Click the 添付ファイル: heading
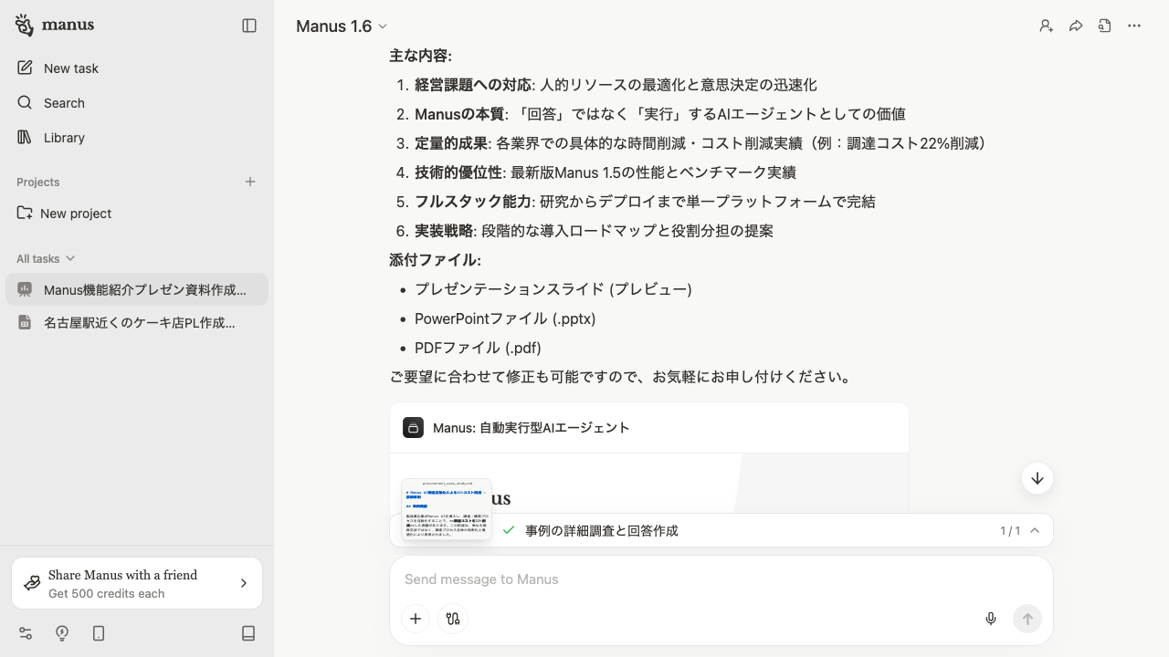The width and height of the screenshot is (1169, 657). tap(435, 260)
